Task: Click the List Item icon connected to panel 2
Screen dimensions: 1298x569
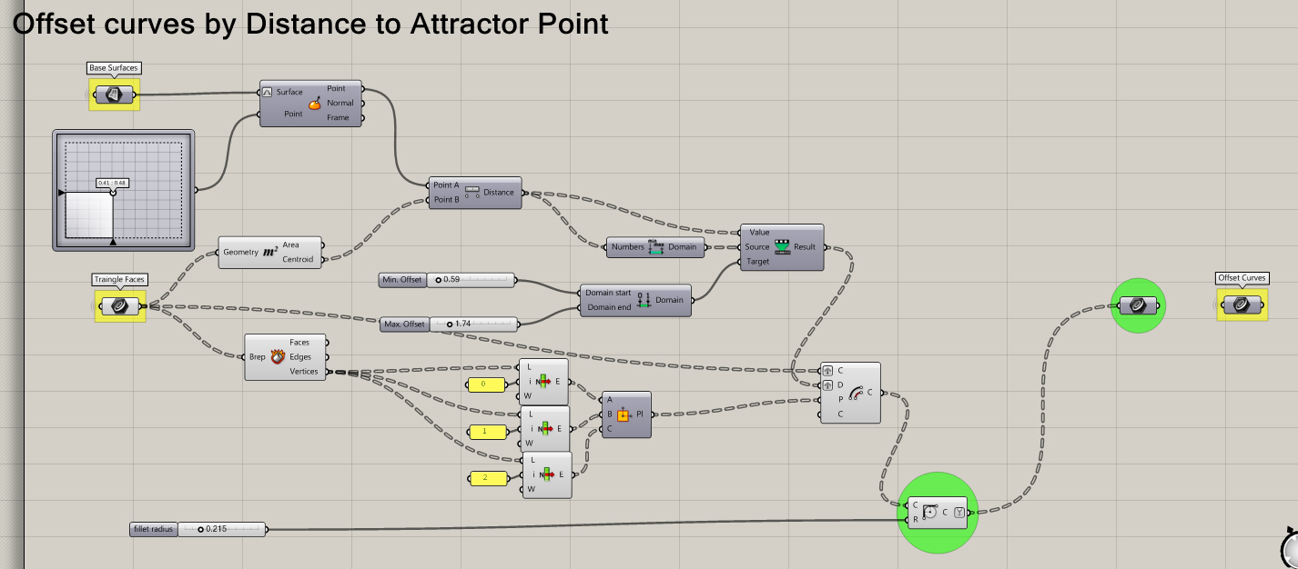Action: coord(546,474)
